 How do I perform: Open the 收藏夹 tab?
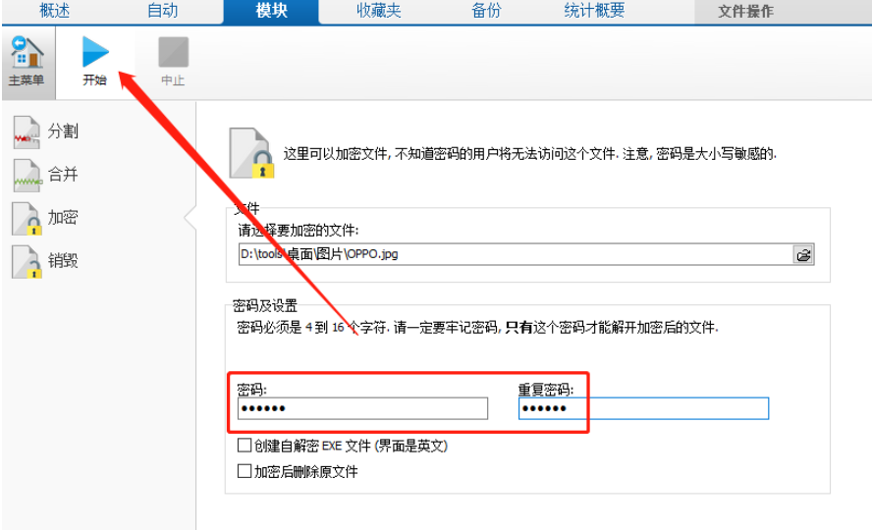coord(379,11)
